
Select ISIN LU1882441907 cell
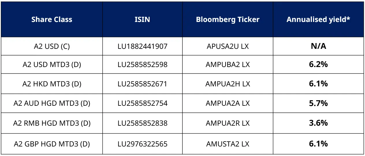142,46
